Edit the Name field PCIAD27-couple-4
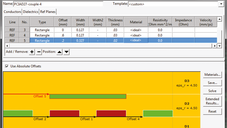The image size is (227, 128). (58, 4)
